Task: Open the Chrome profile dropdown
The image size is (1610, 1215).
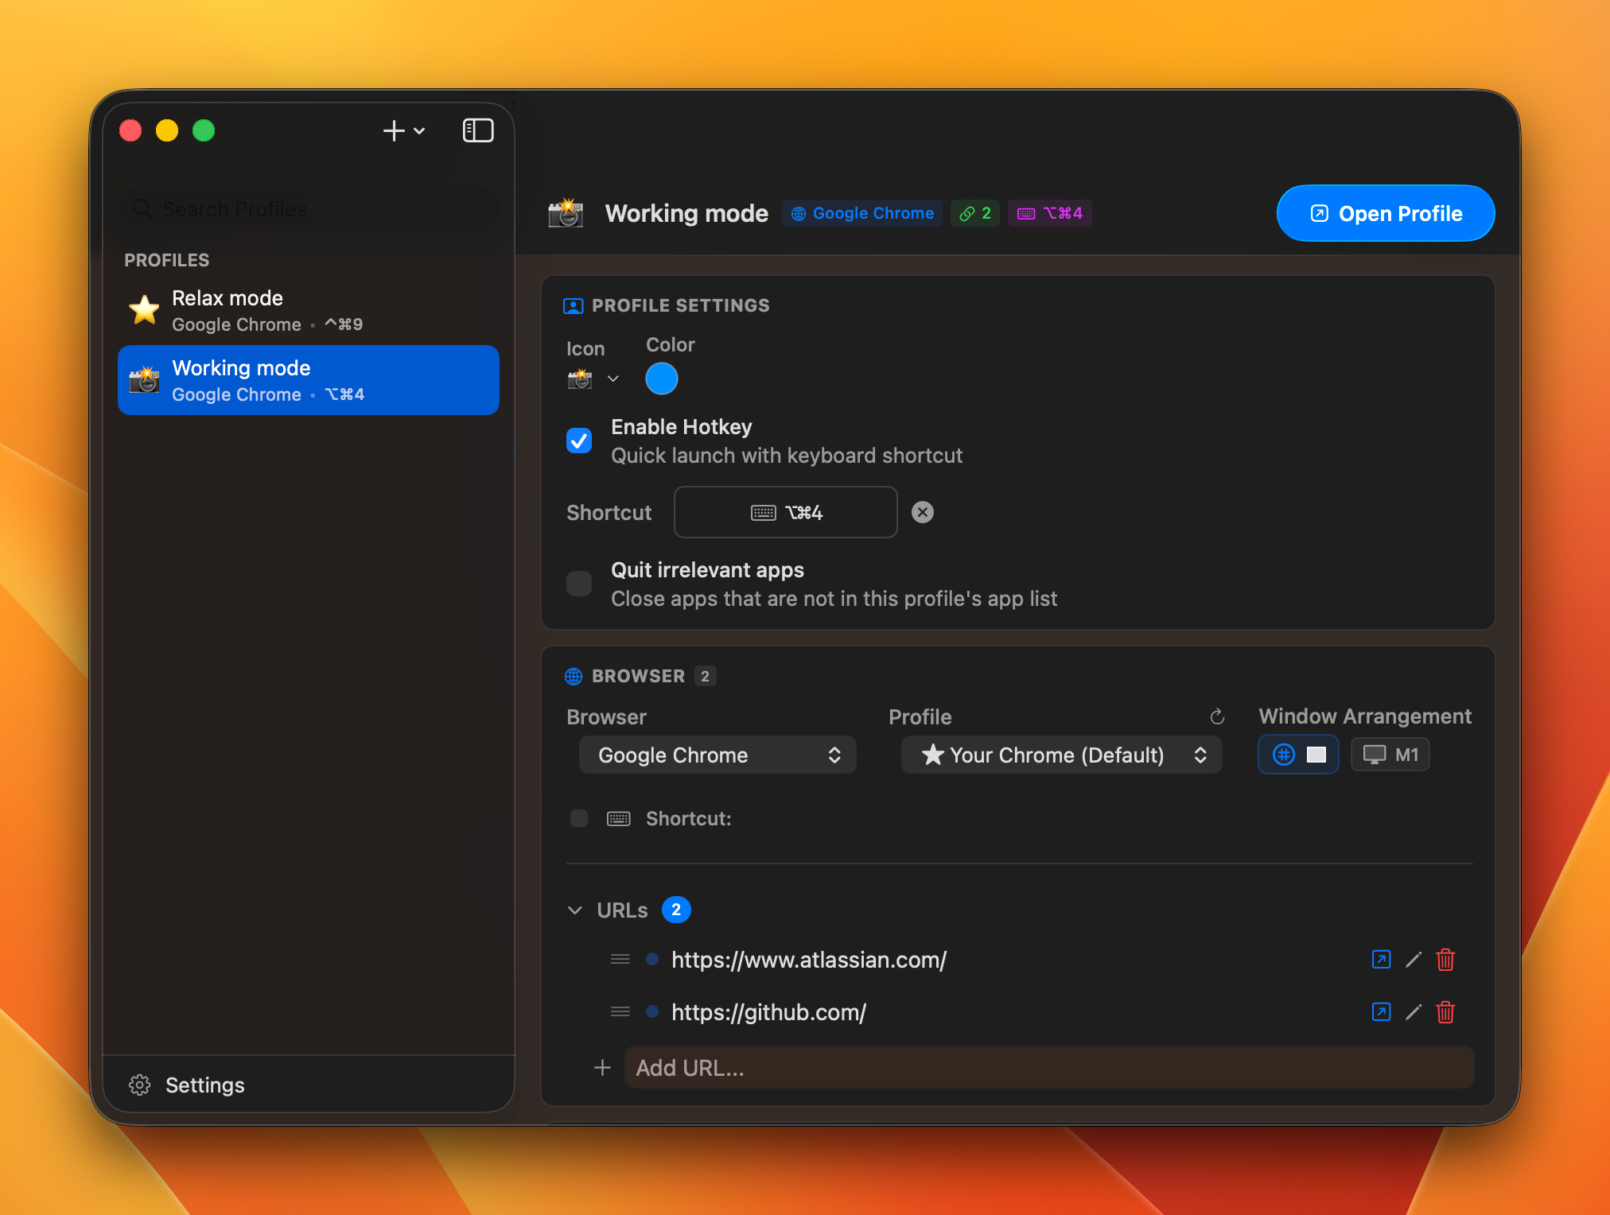Action: 1061,755
